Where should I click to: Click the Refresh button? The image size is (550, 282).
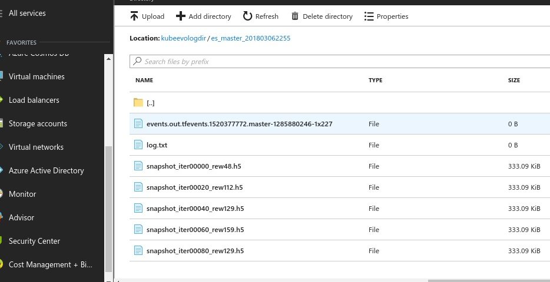(x=261, y=16)
